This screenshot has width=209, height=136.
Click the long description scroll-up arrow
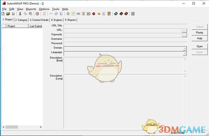coord(185,77)
